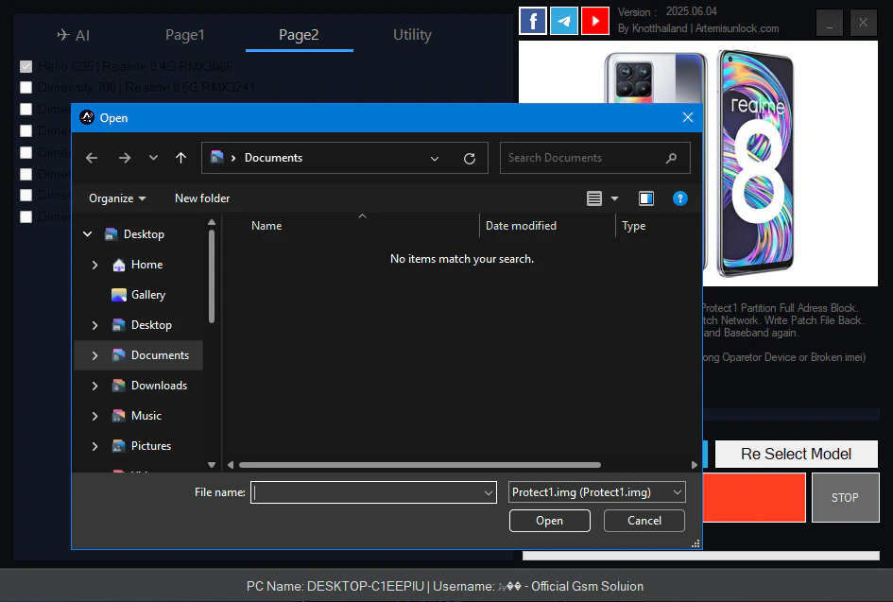
Task: Click the Home folder icon in tree
Action: [x=118, y=265]
